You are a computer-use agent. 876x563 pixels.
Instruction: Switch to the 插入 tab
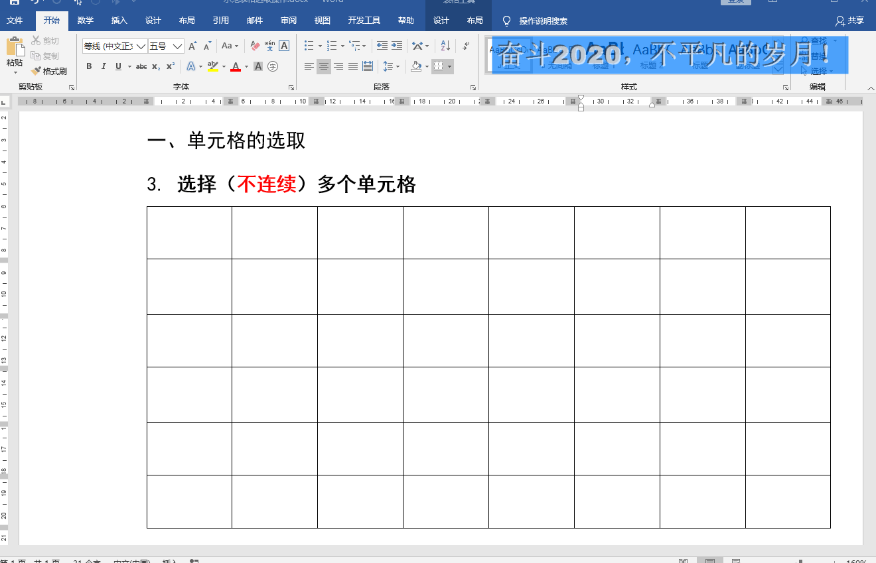click(119, 21)
